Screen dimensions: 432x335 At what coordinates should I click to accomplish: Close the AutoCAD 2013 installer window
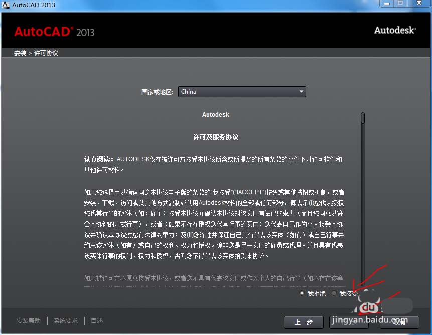(419, 4)
